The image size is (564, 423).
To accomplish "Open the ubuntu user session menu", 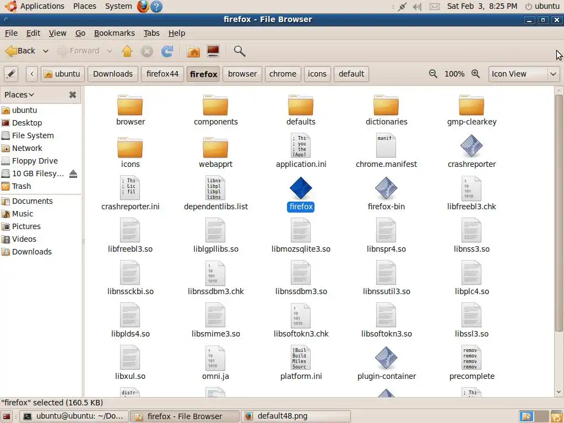I will (x=543, y=6).
